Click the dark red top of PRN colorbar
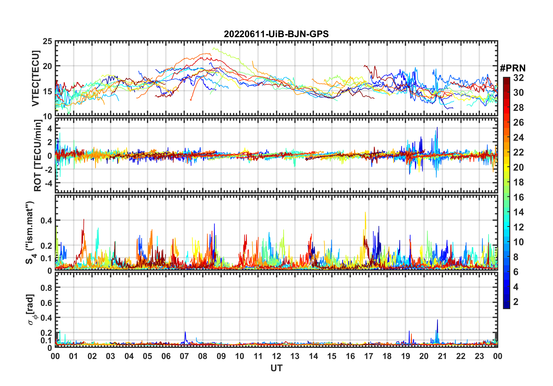The width and height of the screenshot is (553, 386). click(506, 80)
